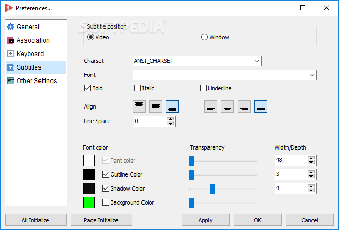Open the Keyboard settings page
The width and height of the screenshot is (339, 230).
pos(36,53)
